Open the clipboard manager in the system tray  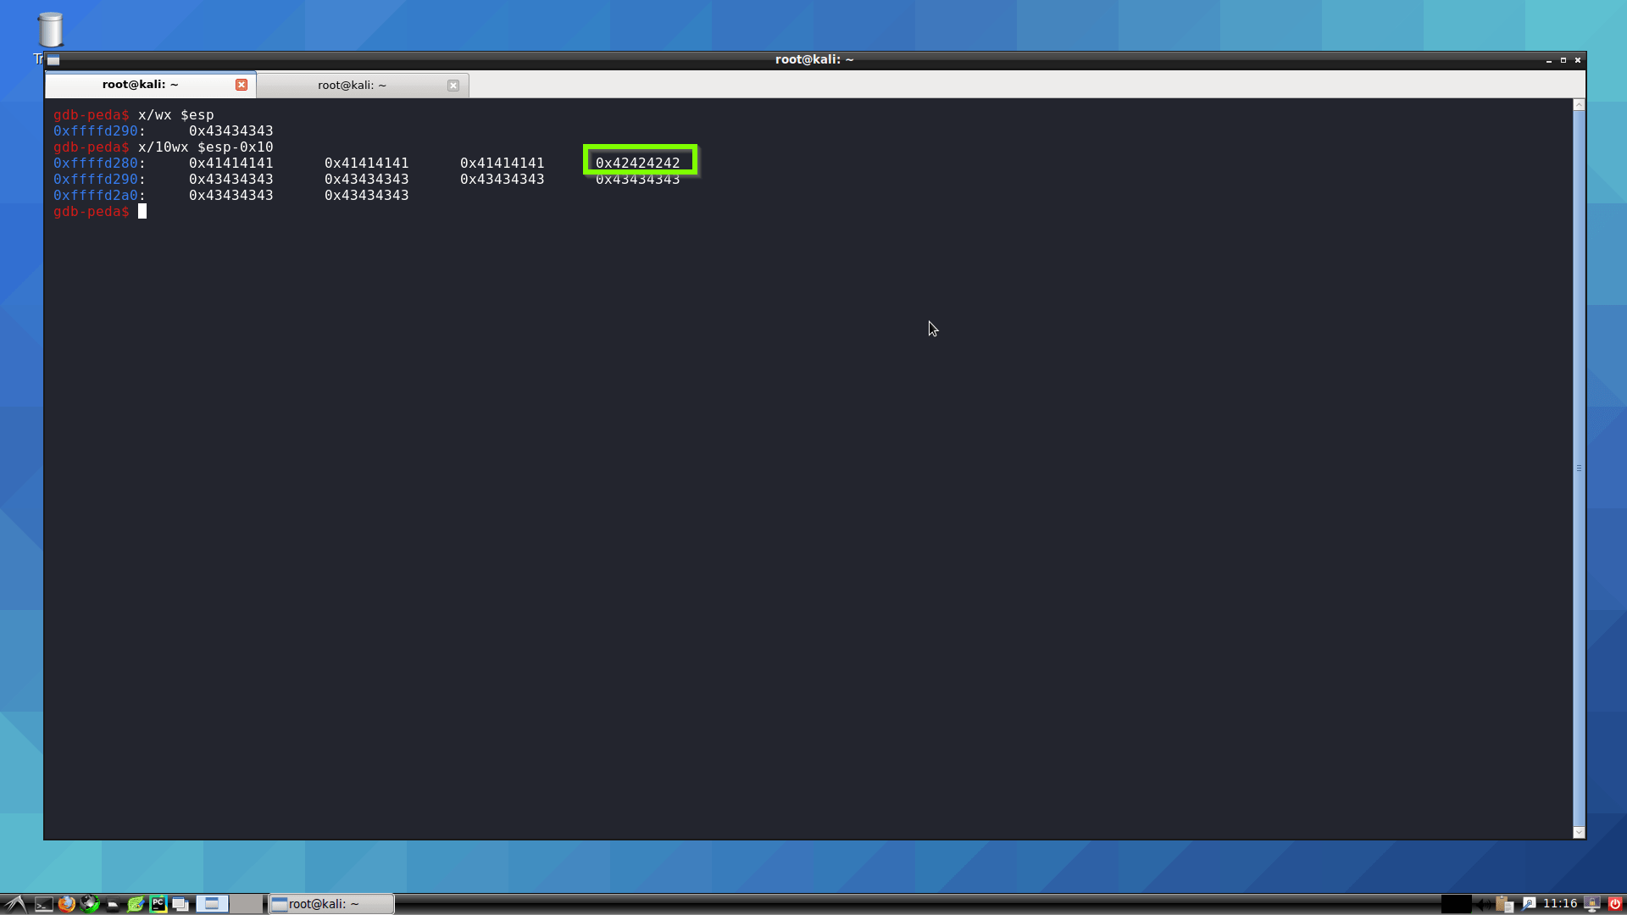pos(1504,904)
